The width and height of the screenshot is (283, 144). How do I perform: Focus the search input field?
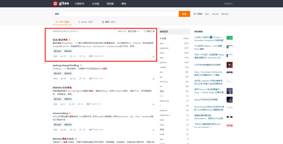pos(116,14)
